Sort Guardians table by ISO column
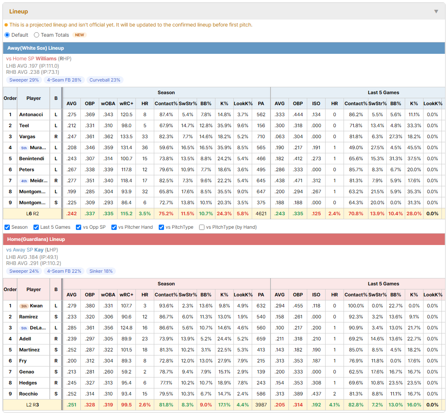Viewport: 448px width, 415px height. pos(316,295)
